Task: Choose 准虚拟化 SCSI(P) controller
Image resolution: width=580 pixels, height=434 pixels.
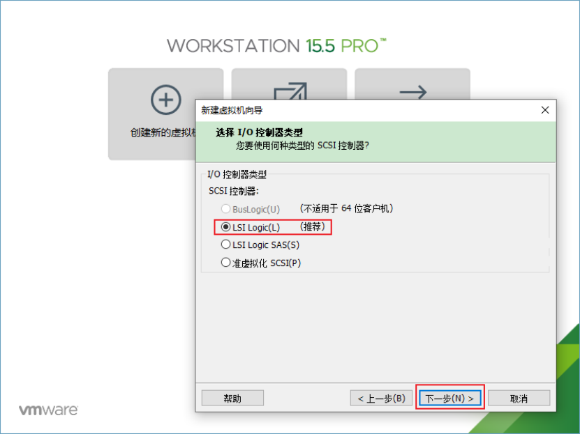Action: [261, 263]
